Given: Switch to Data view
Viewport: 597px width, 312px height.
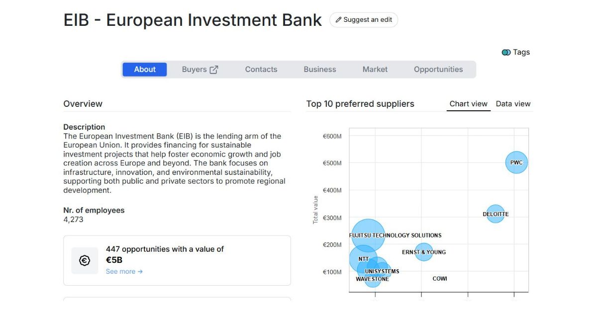Looking at the screenshot, I should 513,104.
